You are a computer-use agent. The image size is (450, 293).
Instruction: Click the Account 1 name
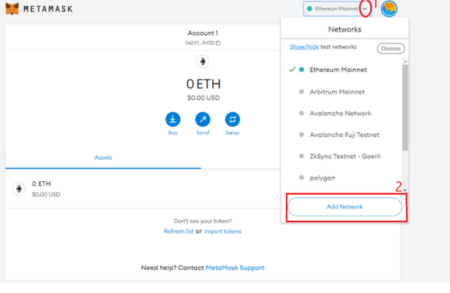click(x=203, y=33)
